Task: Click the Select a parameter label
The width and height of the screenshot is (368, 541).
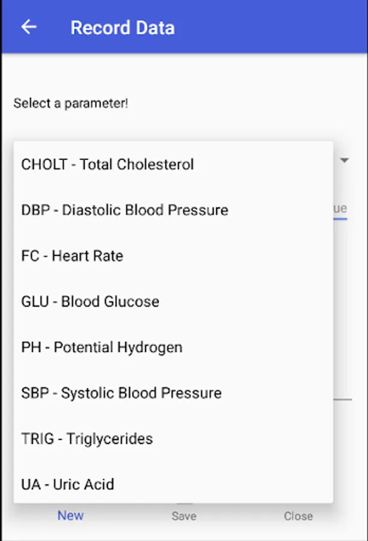Action: (x=71, y=103)
